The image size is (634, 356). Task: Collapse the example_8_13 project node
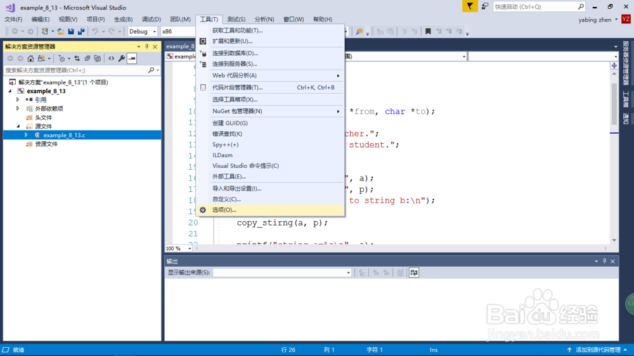pyautogui.click(x=10, y=91)
